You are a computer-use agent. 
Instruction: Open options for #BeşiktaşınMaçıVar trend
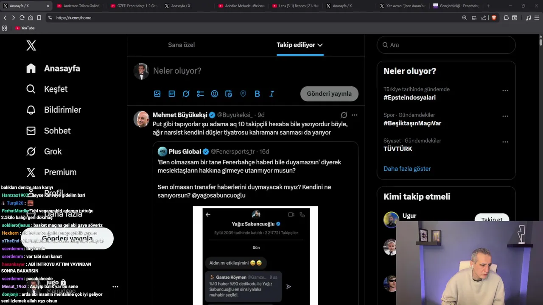click(x=505, y=116)
